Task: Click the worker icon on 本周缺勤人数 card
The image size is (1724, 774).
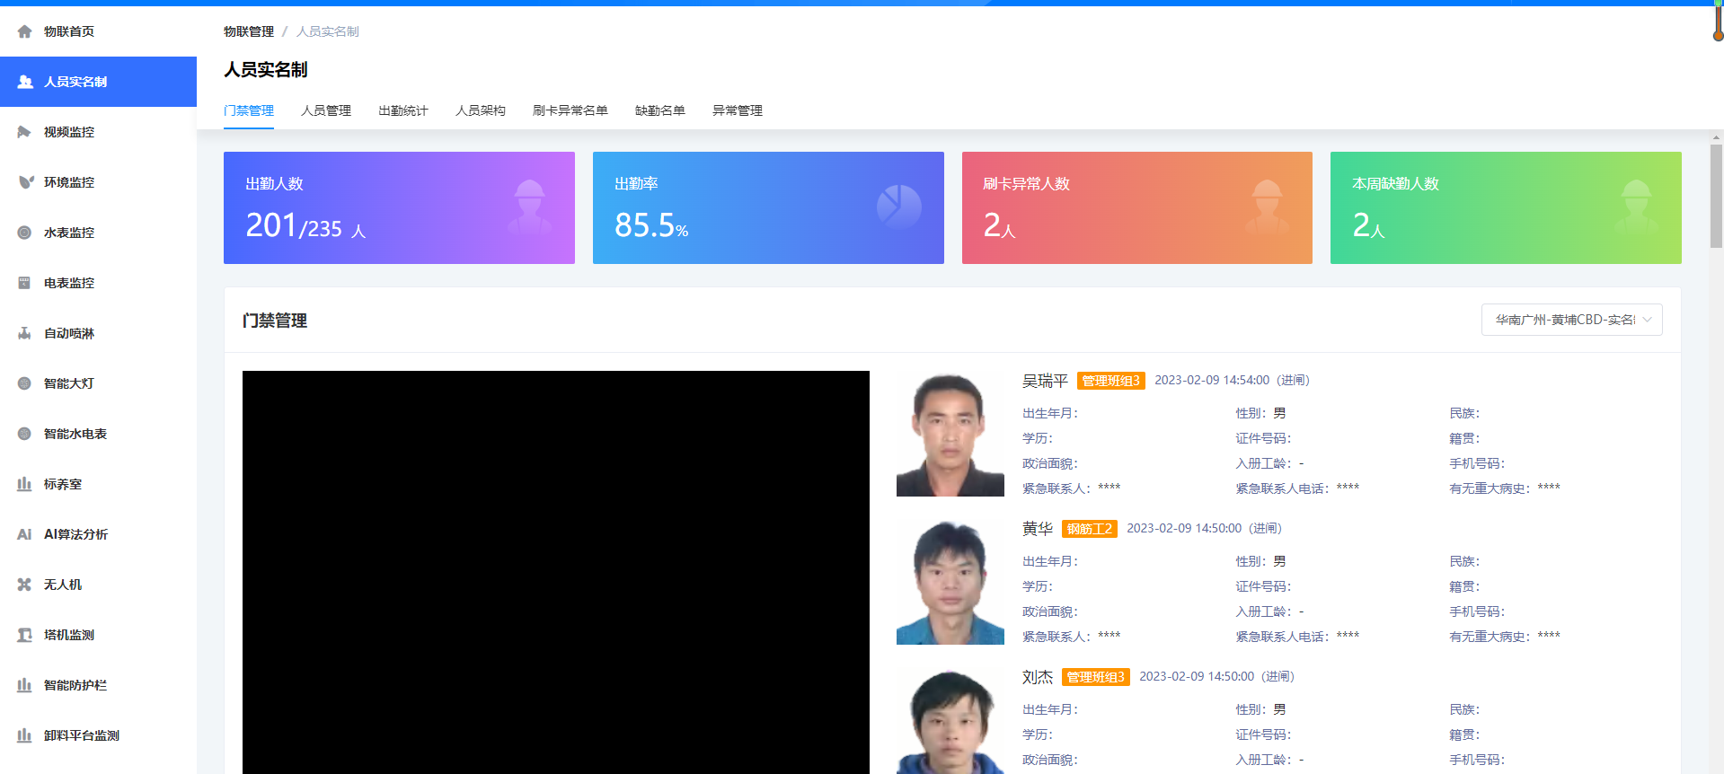Action: 1636,207
